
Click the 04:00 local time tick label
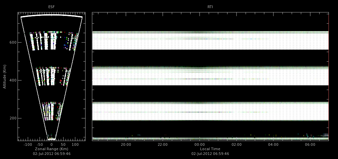pyautogui.click(x=273, y=144)
